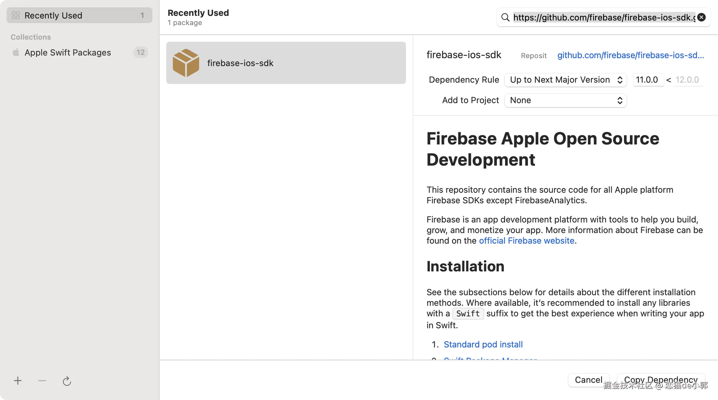Click the add package collection plus icon
The image size is (718, 400).
18,381
